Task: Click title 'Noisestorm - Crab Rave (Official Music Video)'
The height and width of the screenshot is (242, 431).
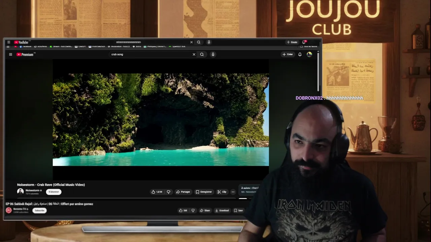Action: pos(51,185)
